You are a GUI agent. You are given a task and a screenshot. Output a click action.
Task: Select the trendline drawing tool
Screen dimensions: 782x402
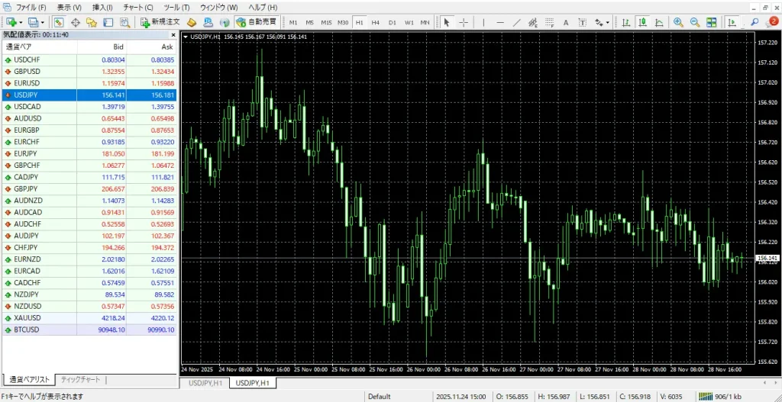tap(516, 22)
